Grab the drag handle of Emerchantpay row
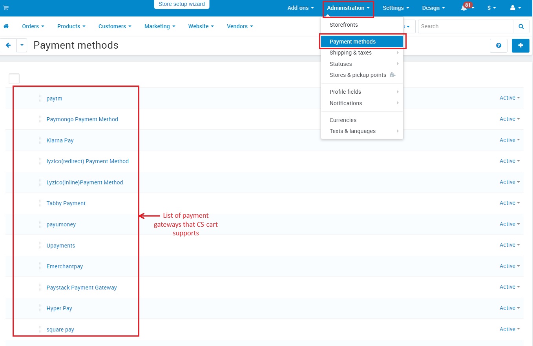 pyautogui.click(x=40, y=266)
